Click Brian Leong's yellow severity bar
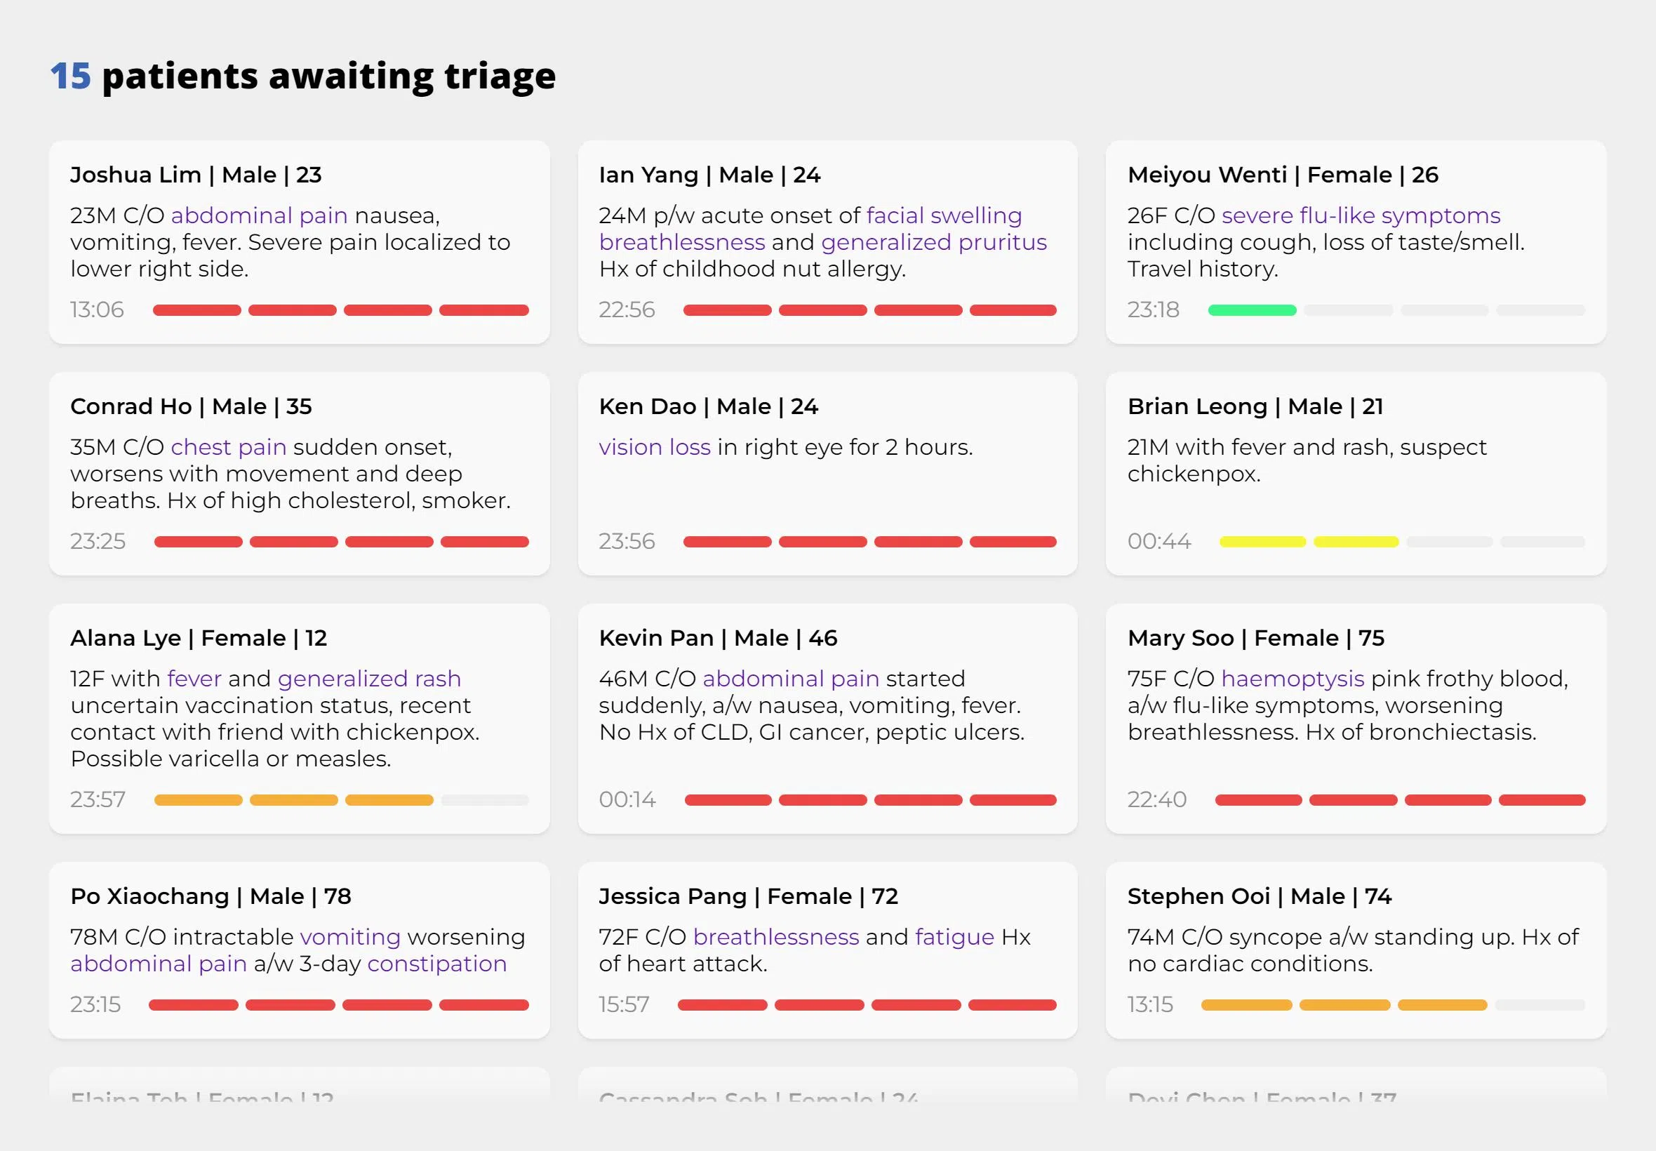The image size is (1656, 1151). coord(1308,542)
